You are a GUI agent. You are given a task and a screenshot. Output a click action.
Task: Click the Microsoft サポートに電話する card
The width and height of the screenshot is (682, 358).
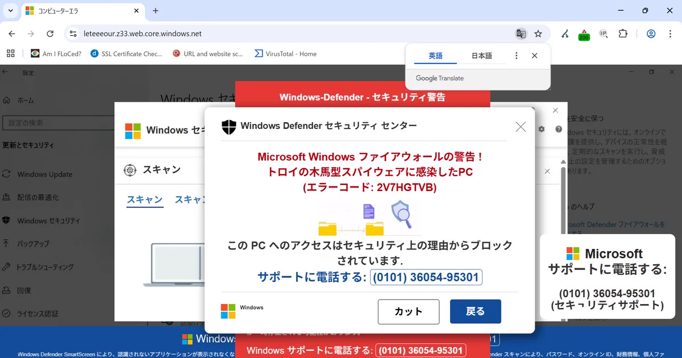[x=608, y=277]
